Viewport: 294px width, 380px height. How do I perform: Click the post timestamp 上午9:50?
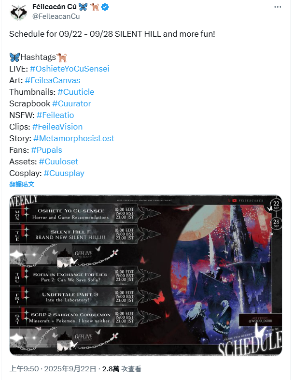pos(24,368)
